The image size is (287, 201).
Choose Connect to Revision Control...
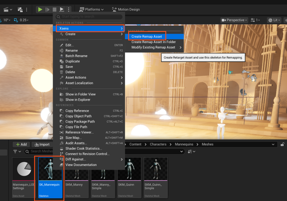pyautogui.click(x=89, y=154)
